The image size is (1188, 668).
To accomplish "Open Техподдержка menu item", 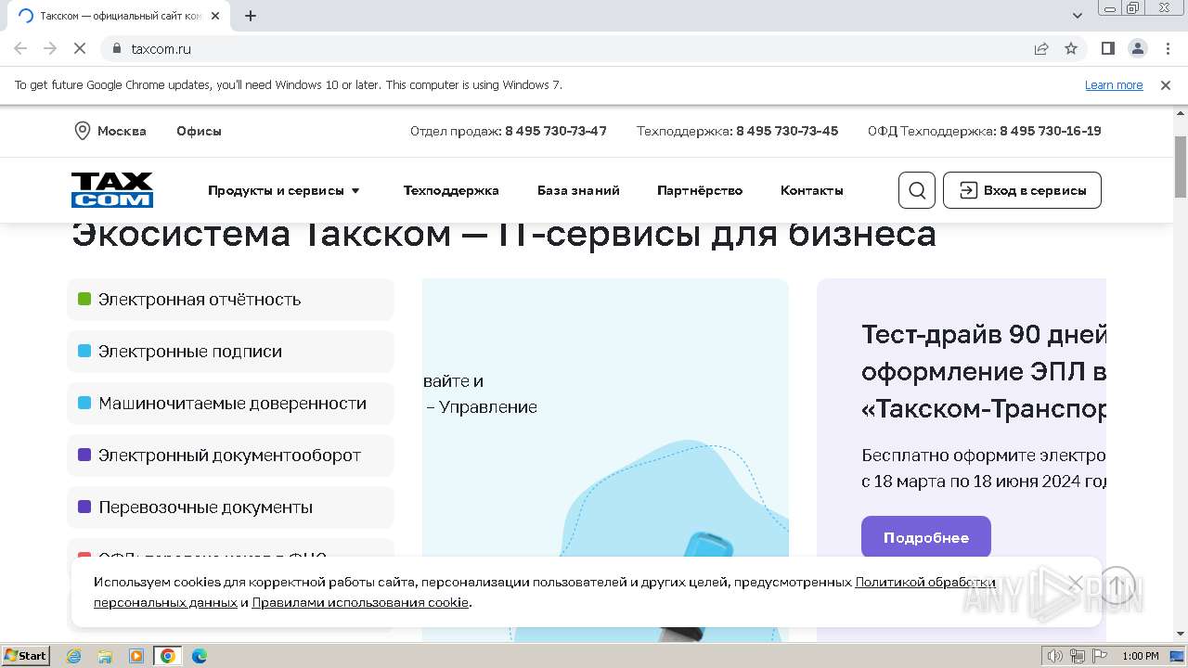I will 451,190.
